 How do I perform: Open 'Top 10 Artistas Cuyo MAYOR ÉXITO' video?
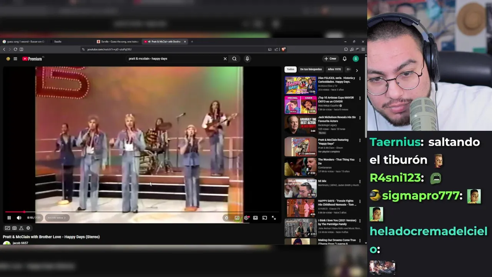click(x=300, y=105)
